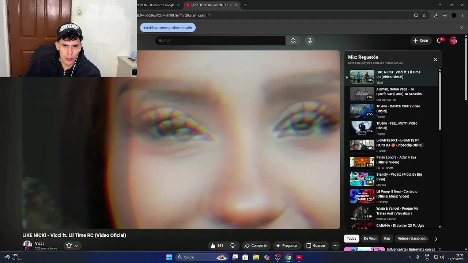Open Microsoft Store from the taskbar

coord(245,257)
